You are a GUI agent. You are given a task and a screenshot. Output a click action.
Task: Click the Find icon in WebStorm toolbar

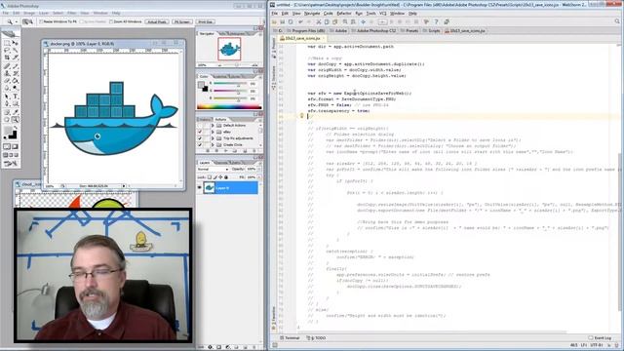point(344,21)
